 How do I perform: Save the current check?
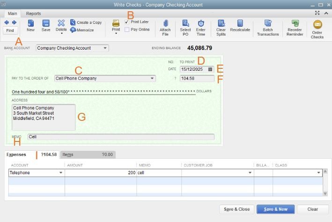(x=46, y=25)
